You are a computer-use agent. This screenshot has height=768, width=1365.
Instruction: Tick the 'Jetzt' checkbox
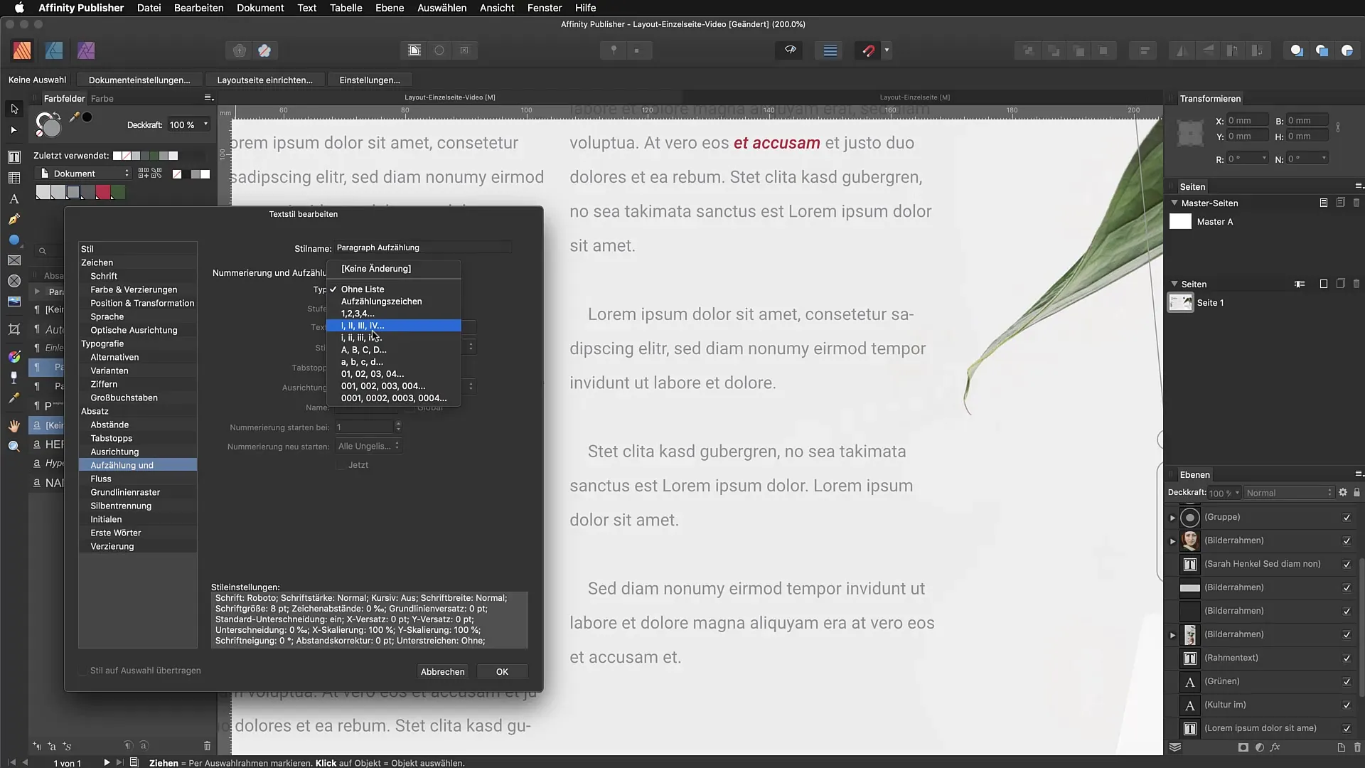[x=341, y=465]
